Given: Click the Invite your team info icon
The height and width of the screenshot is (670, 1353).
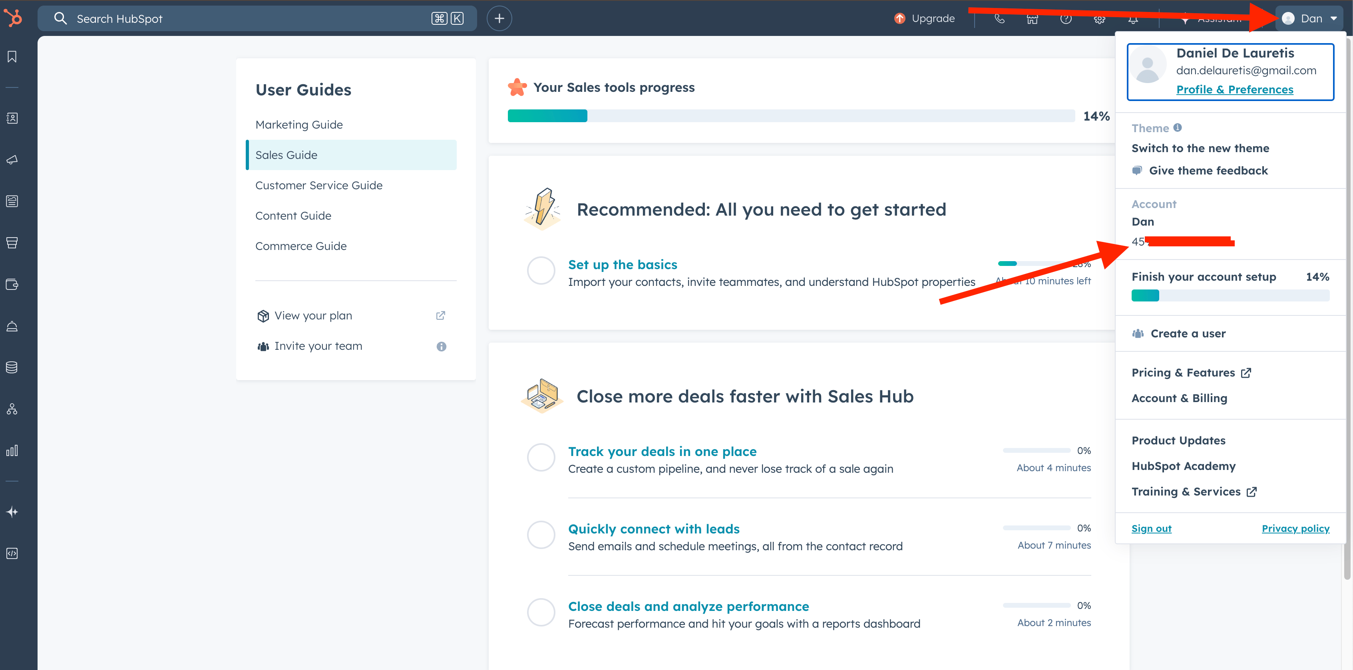Looking at the screenshot, I should click(441, 346).
